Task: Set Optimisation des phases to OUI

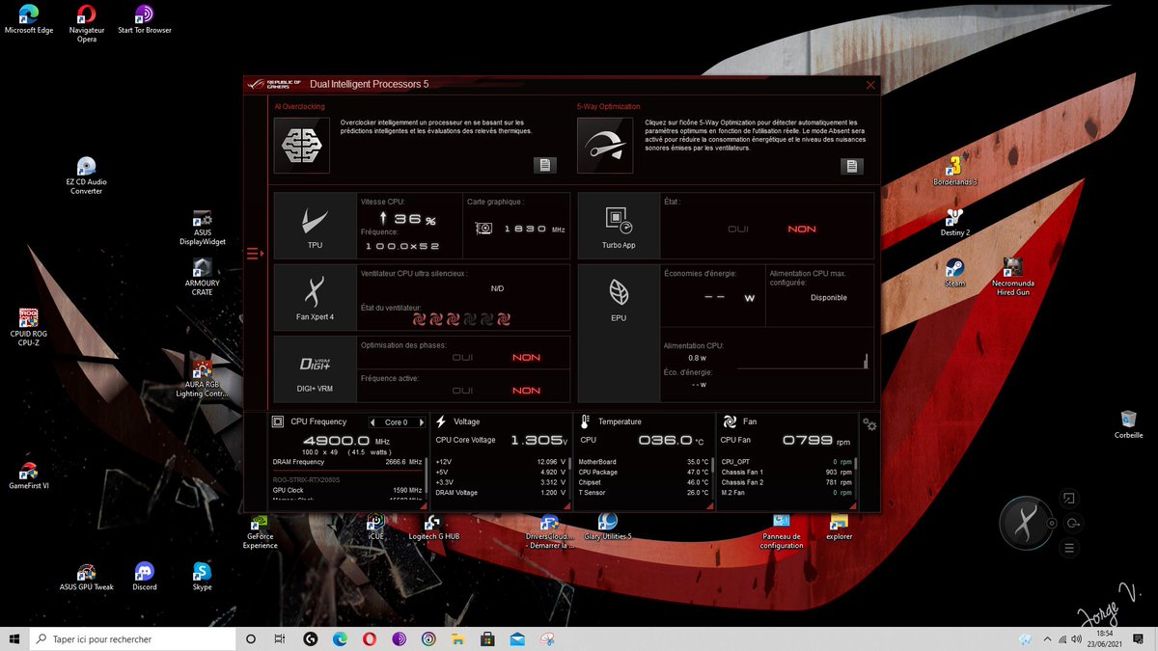Action: coord(462,358)
